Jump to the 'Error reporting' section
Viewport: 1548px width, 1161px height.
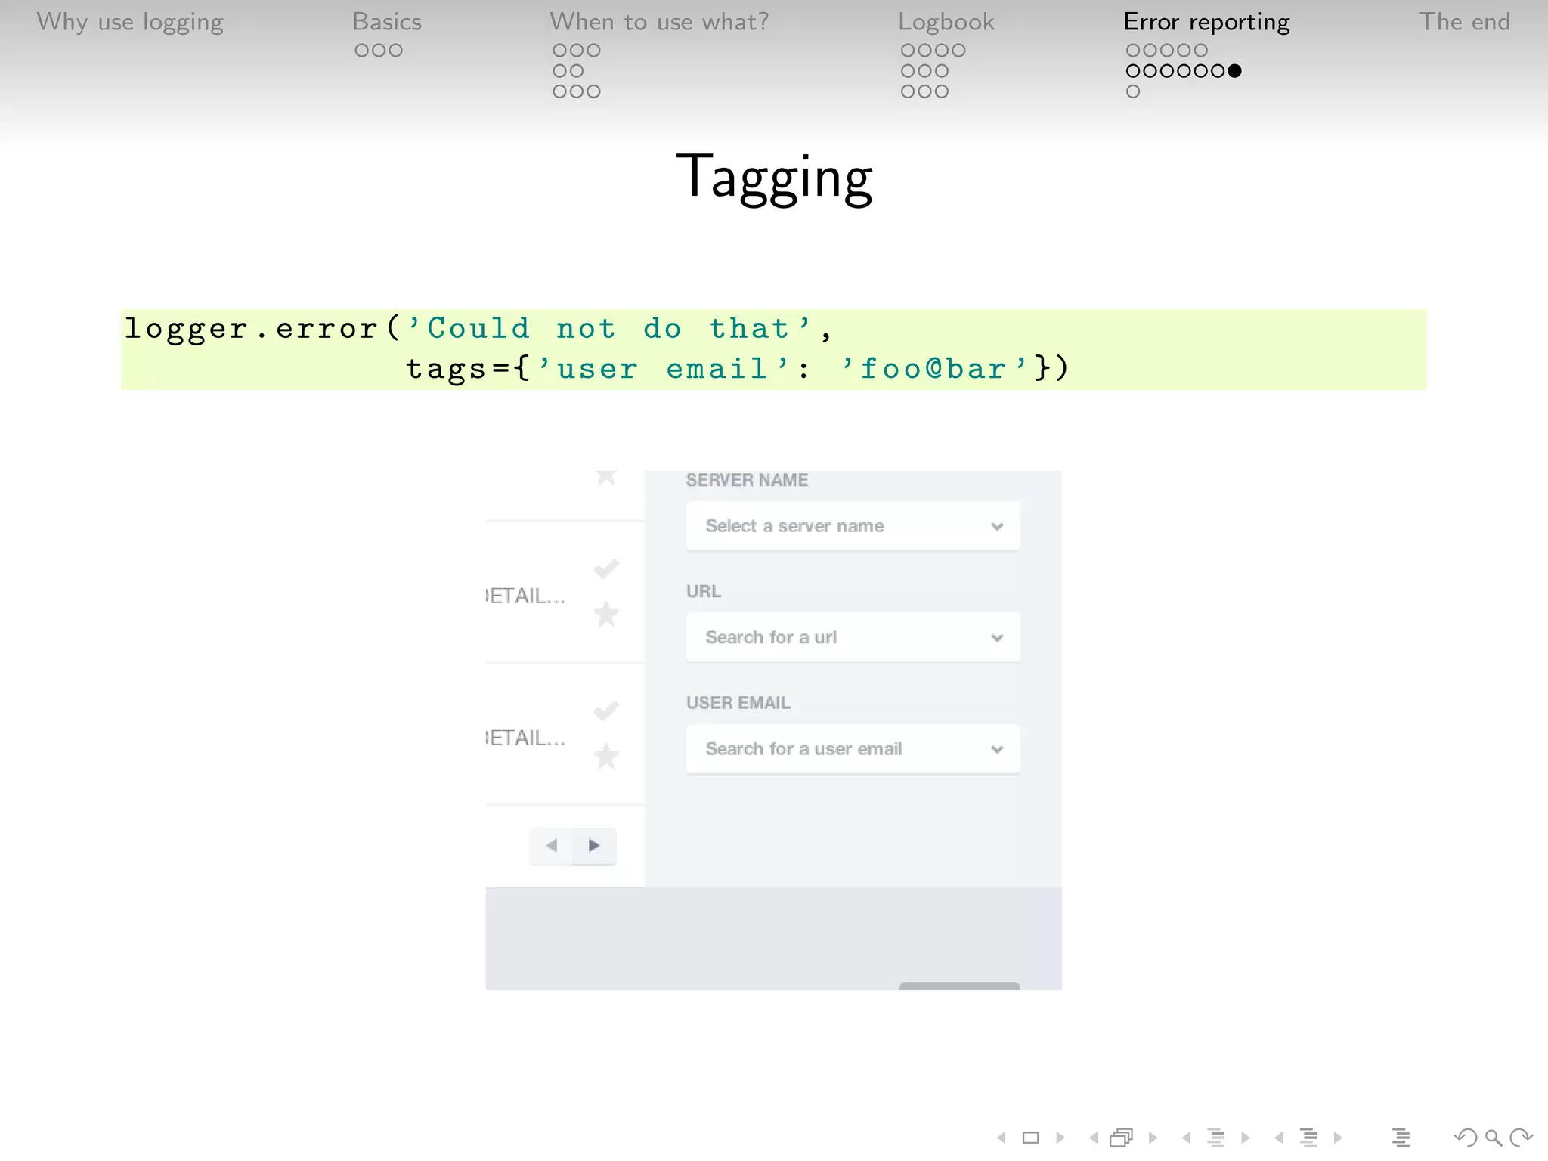pos(1206,23)
